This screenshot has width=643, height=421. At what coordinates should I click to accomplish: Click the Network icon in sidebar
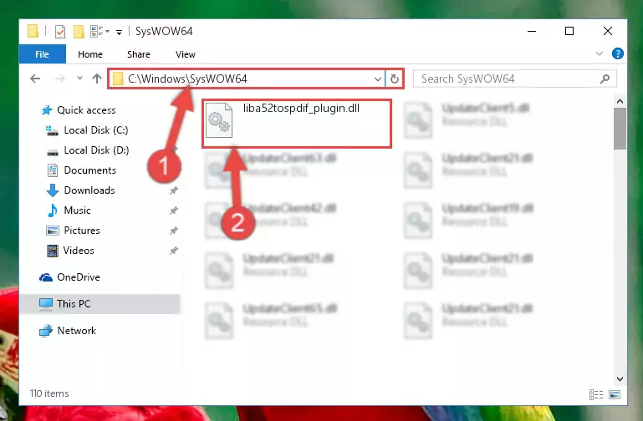pos(46,331)
